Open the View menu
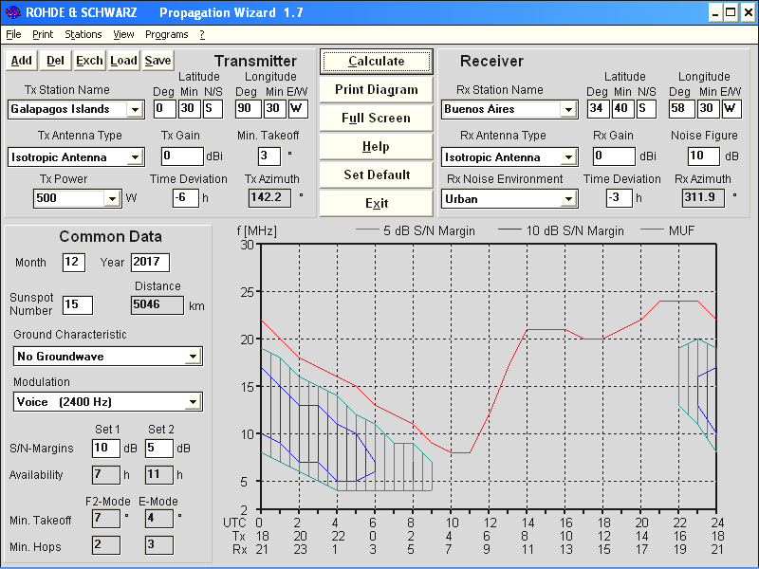Image resolution: width=759 pixels, height=569 pixels. [x=123, y=34]
